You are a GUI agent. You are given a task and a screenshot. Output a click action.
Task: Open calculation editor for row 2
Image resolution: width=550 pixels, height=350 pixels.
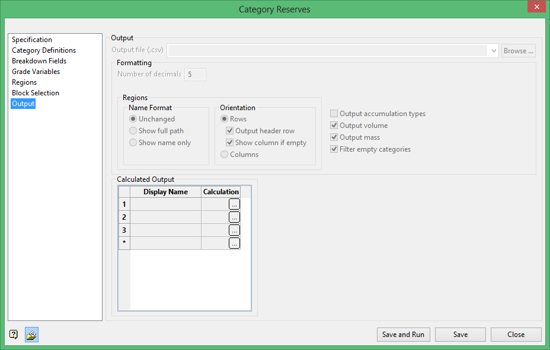(x=235, y=217)
